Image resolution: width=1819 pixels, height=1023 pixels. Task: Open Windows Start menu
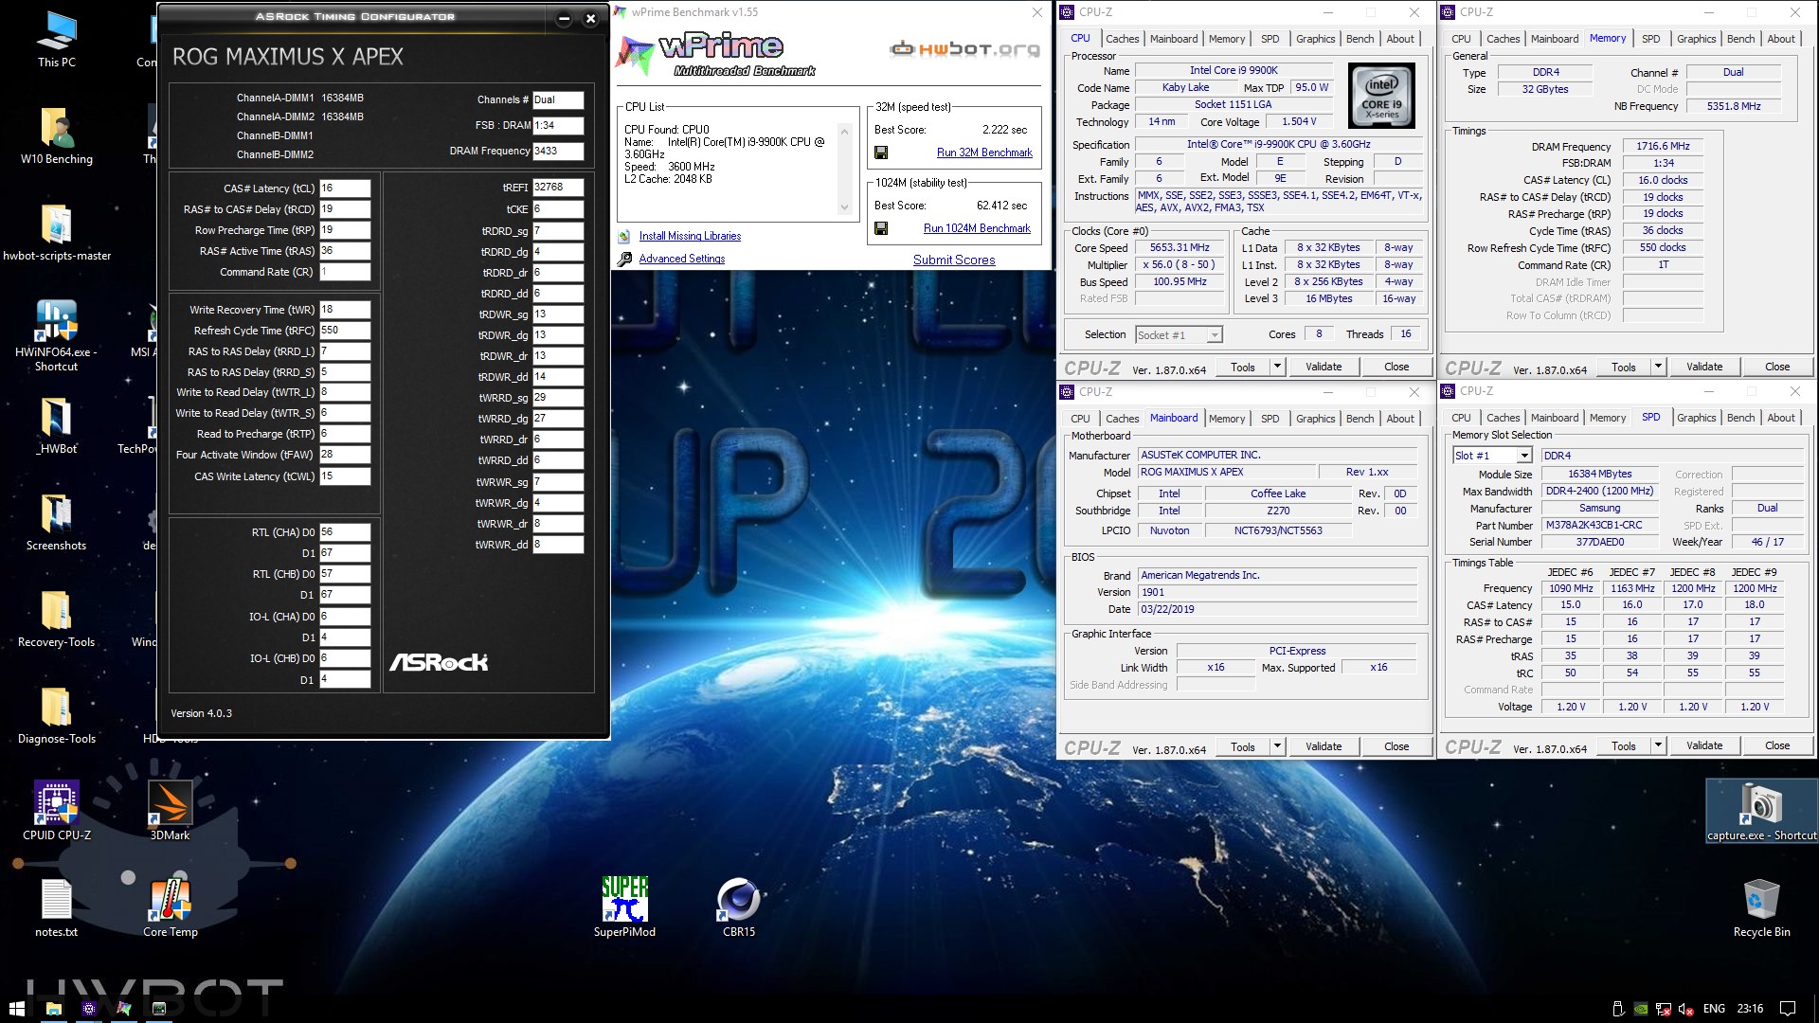(x=16, y=1009)
